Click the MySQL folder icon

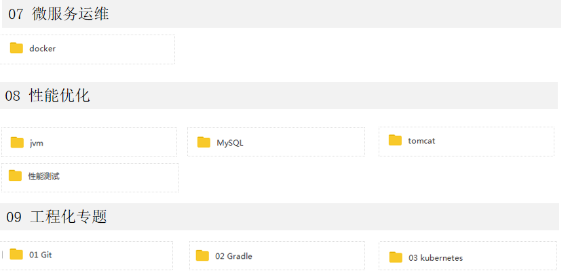204,142
